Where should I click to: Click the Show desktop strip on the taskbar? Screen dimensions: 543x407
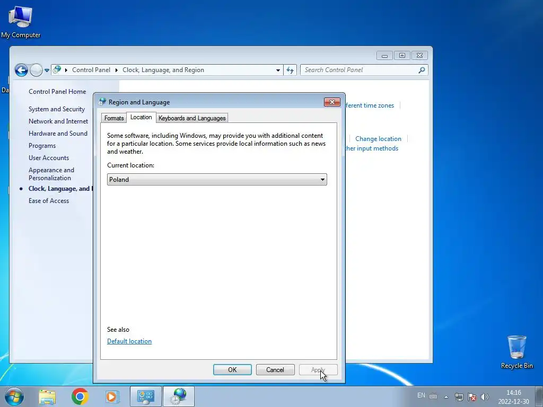(x=539, y=396)
